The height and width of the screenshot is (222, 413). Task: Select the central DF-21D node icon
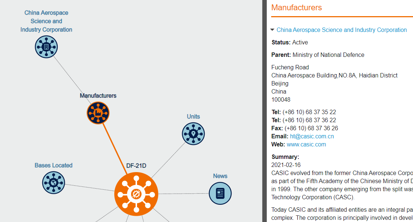136,194
